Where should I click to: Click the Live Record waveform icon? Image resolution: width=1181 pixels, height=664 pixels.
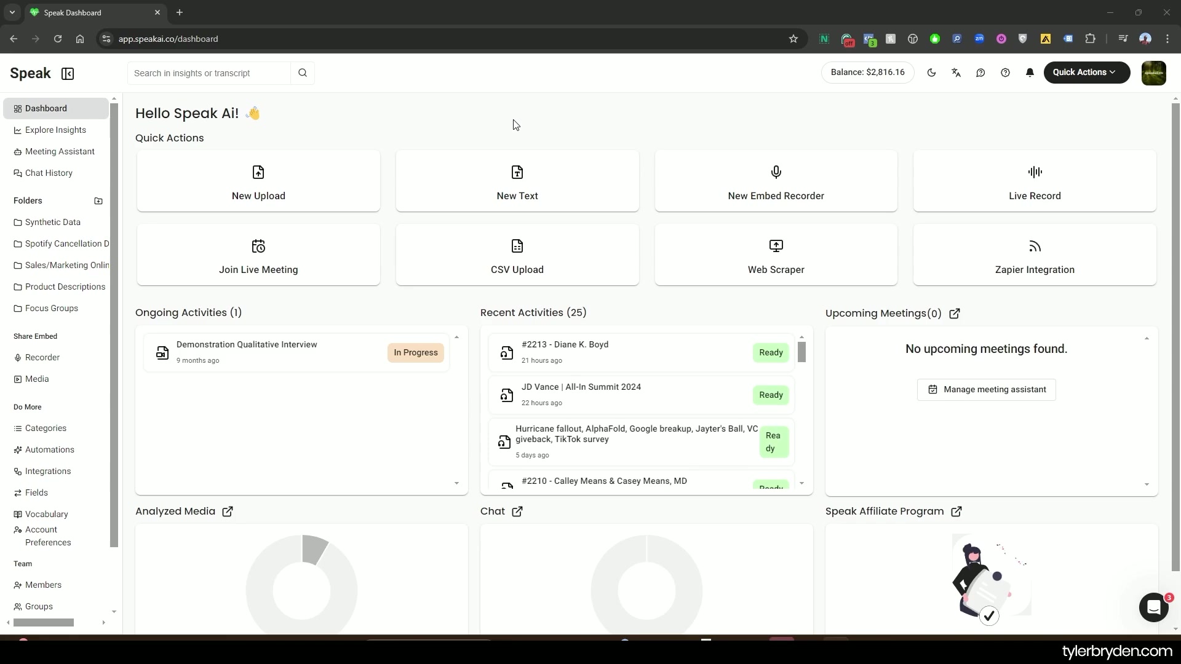pyautogui.click(x=1035, y=172)
